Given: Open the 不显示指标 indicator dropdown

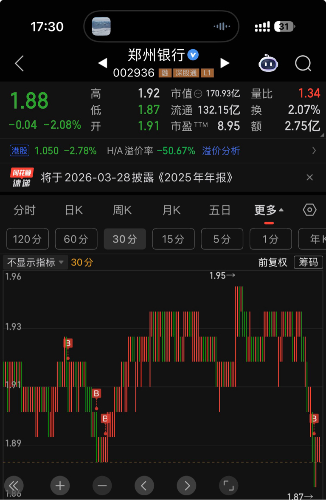Looking at the screenshot, I should tap(35, 263).
